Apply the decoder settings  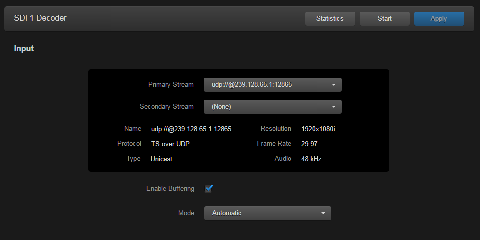point(439,19)
